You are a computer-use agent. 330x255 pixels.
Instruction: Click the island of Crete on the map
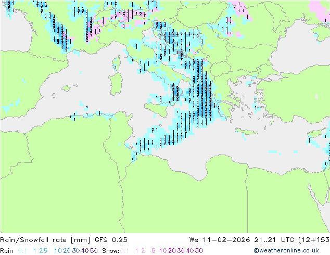coord(246,131)
